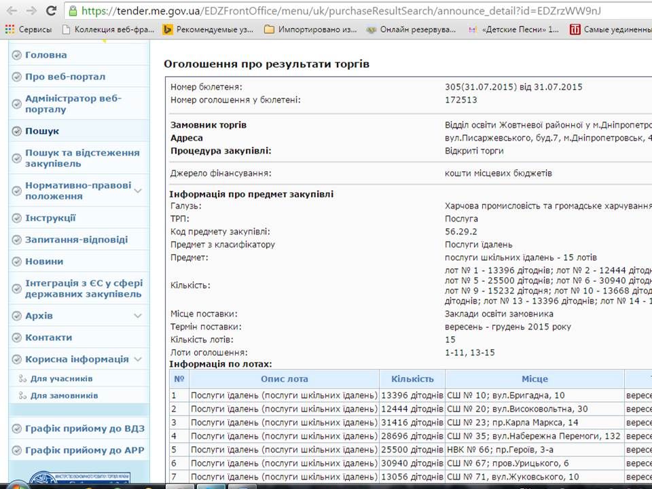Click the Для замовників sublink
Image resolution: width=652 pixels, height=489 pixels.
pyautogui.click(x=64, y=395)
